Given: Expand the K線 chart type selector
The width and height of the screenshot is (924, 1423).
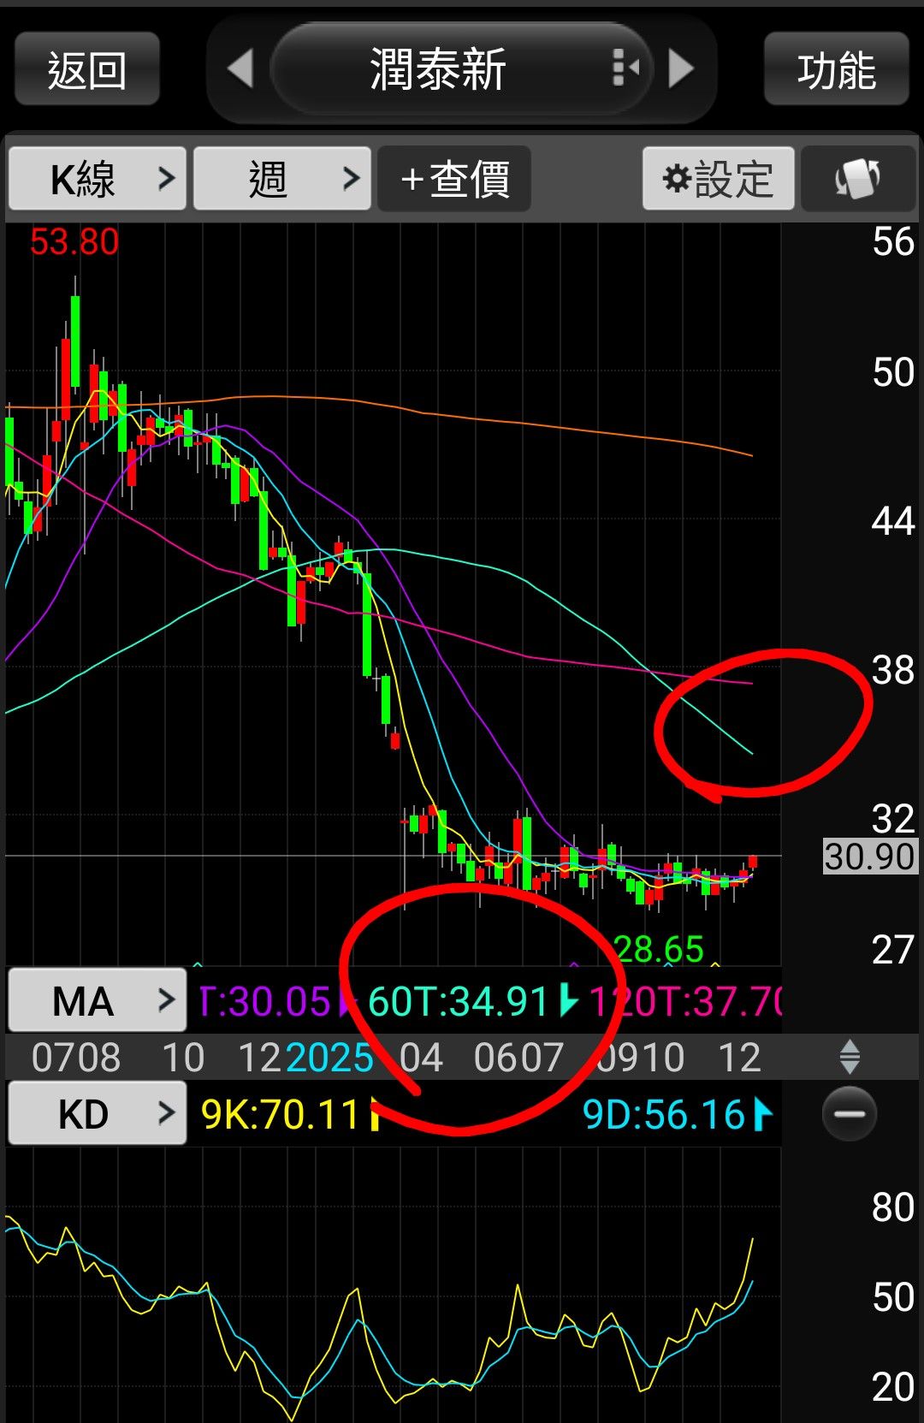Looking at the screenshot, I should [98, 178].
